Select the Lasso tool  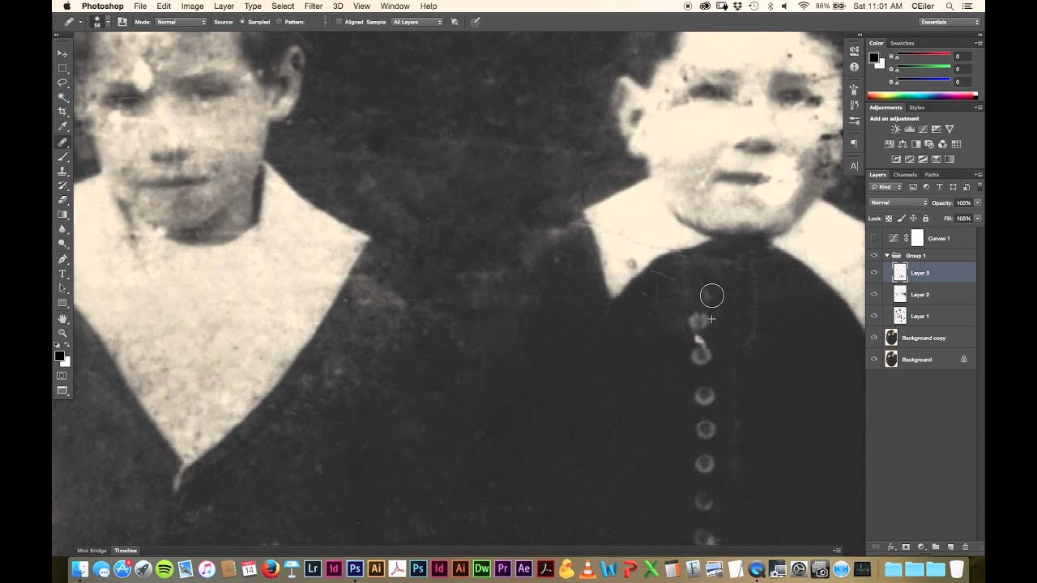[62, 83]
